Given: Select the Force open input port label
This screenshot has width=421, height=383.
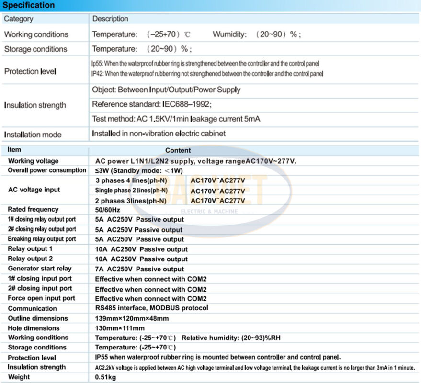Looking at the screenshot, I should click(41, 298).
